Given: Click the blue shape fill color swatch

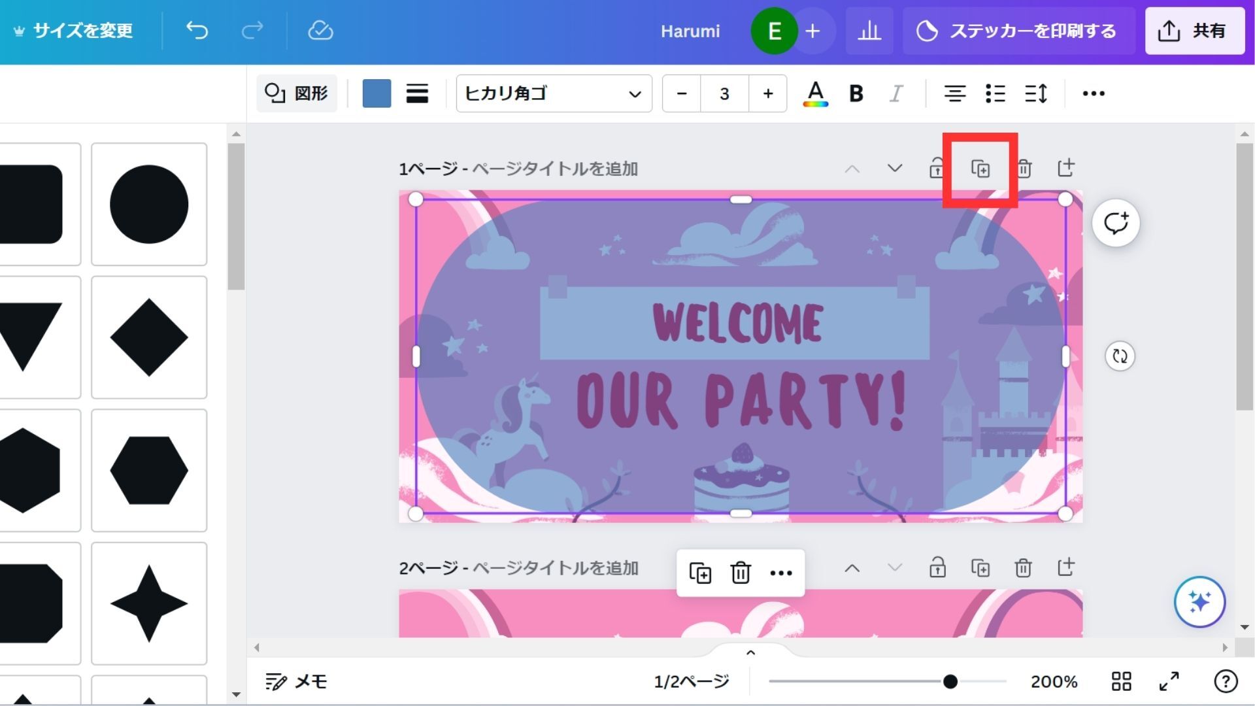Looking at the screenshot, I should (x=376, y=93).
